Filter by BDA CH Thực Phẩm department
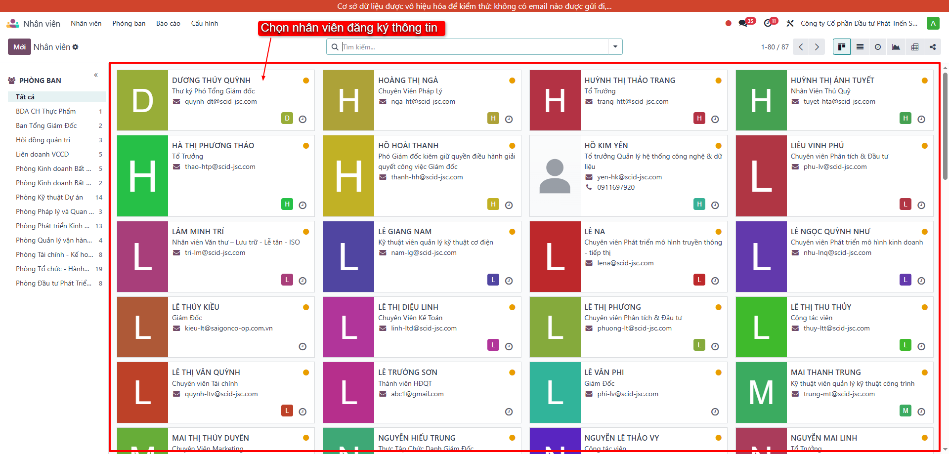Viewport: 949px width, 454px height. [x=57, y=111]
